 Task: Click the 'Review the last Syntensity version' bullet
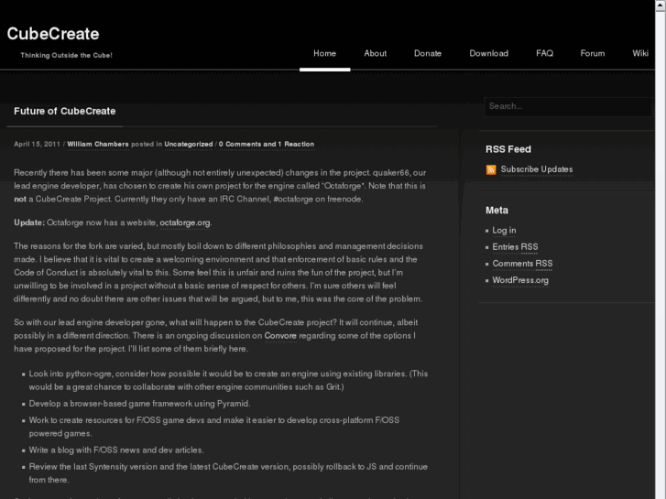(x=228, y=473)
